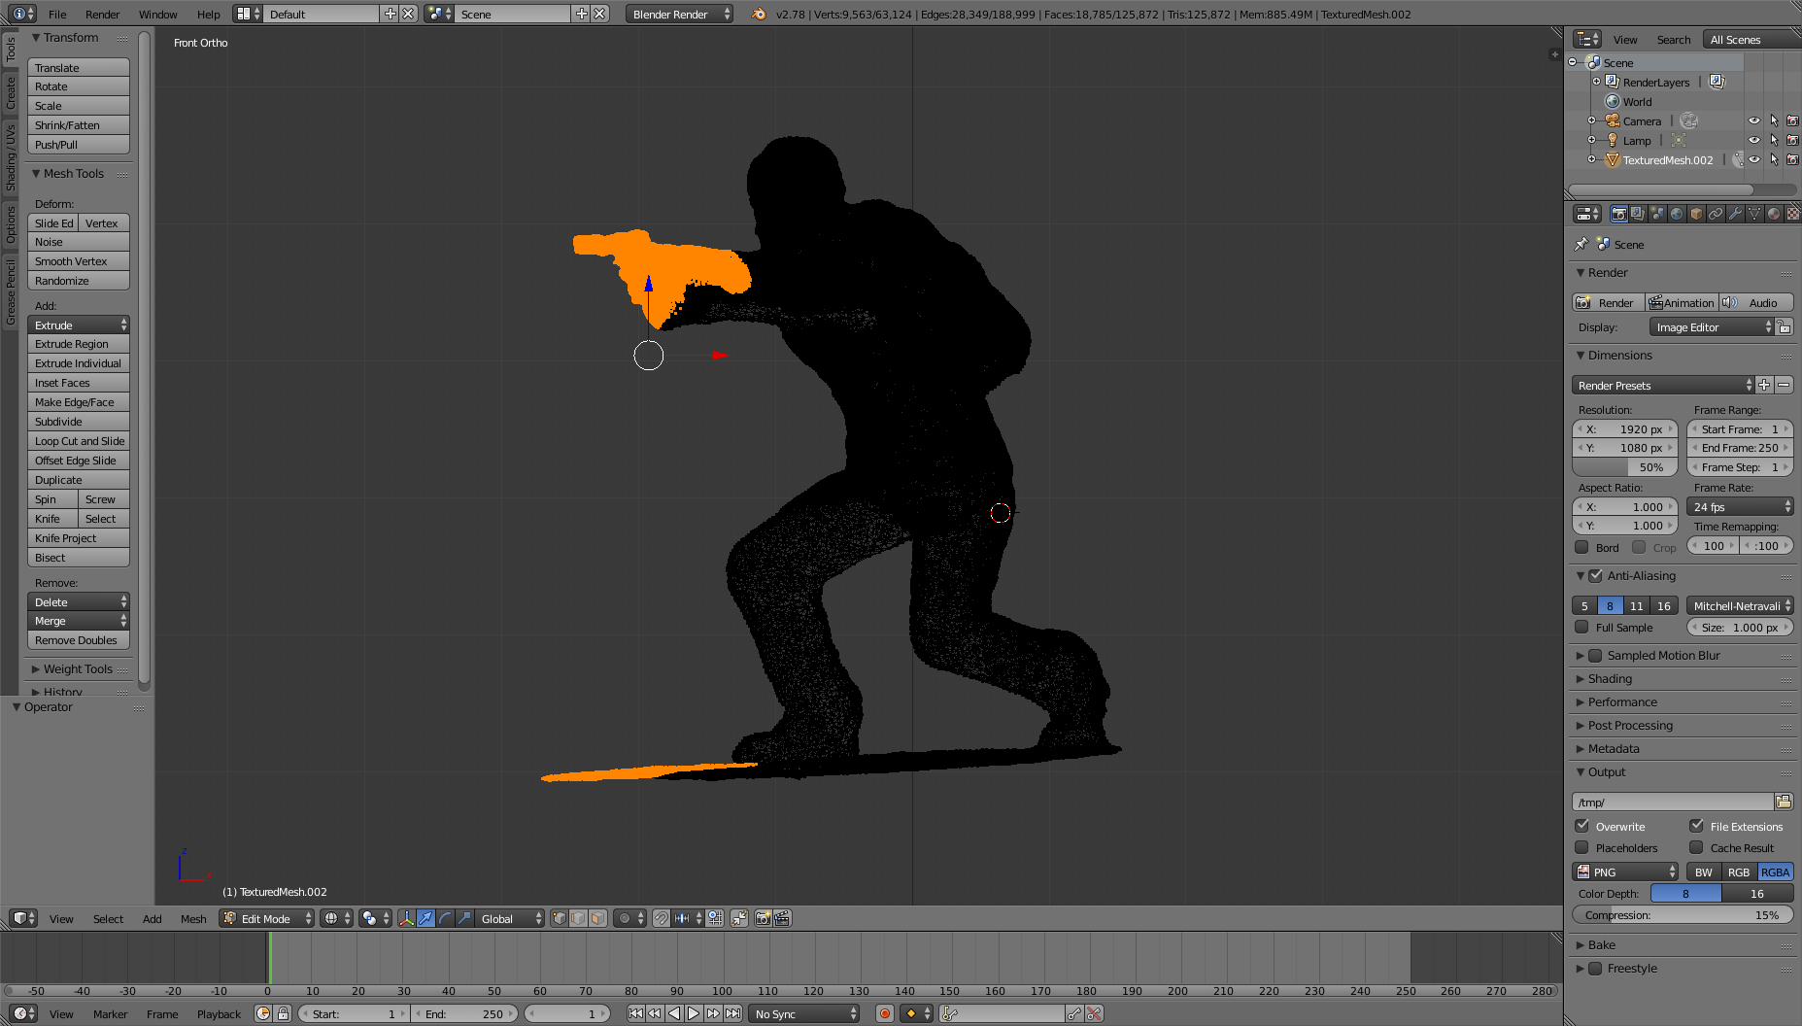This screenshot has height=1026, width=1802.
Task: Enable the Bord (border) checkbox
Action: coord(1581,547)
